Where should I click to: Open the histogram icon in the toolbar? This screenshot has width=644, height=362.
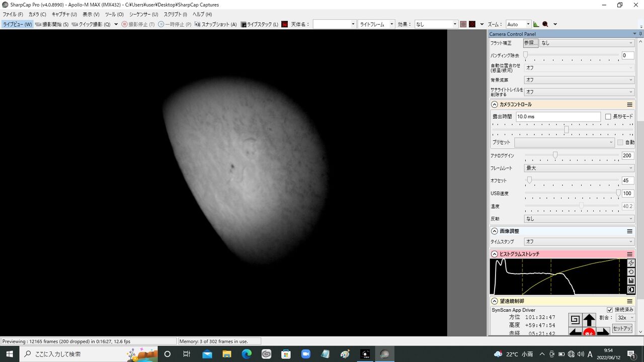[x=536, y=24]
